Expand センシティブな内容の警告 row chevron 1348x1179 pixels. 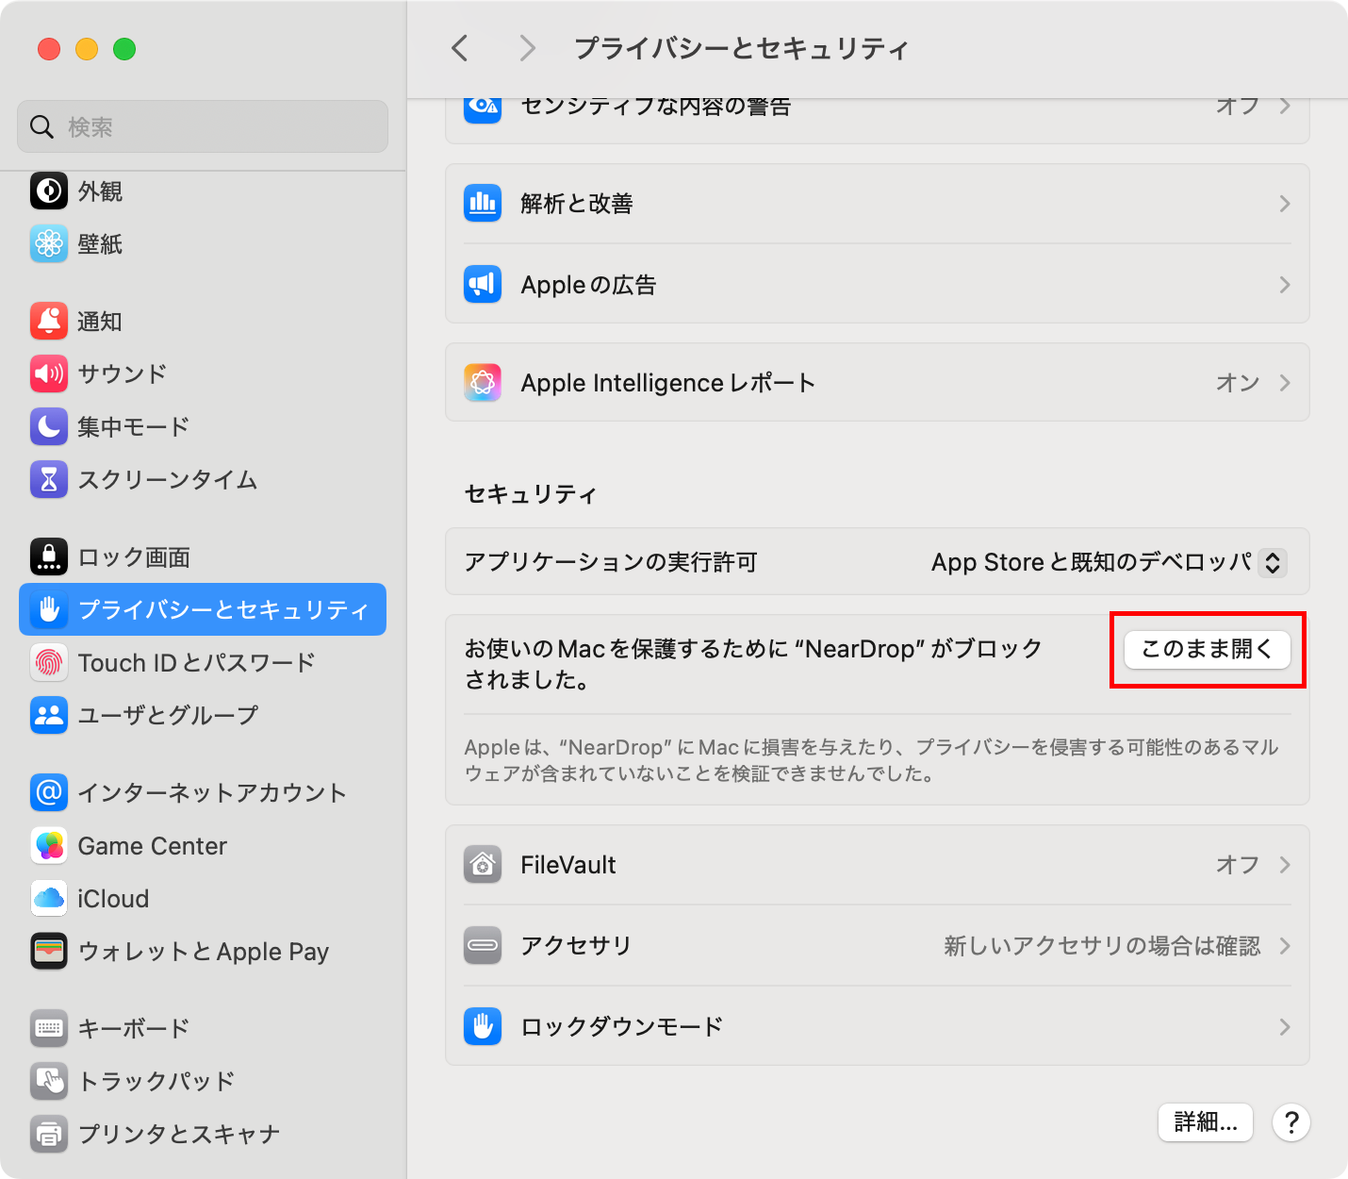coord(1284,107)
